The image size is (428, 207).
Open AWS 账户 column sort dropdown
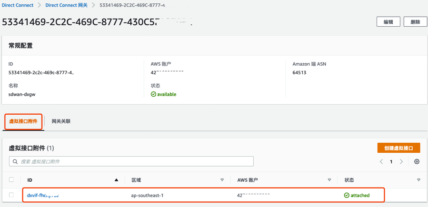[x=329, y=180]
